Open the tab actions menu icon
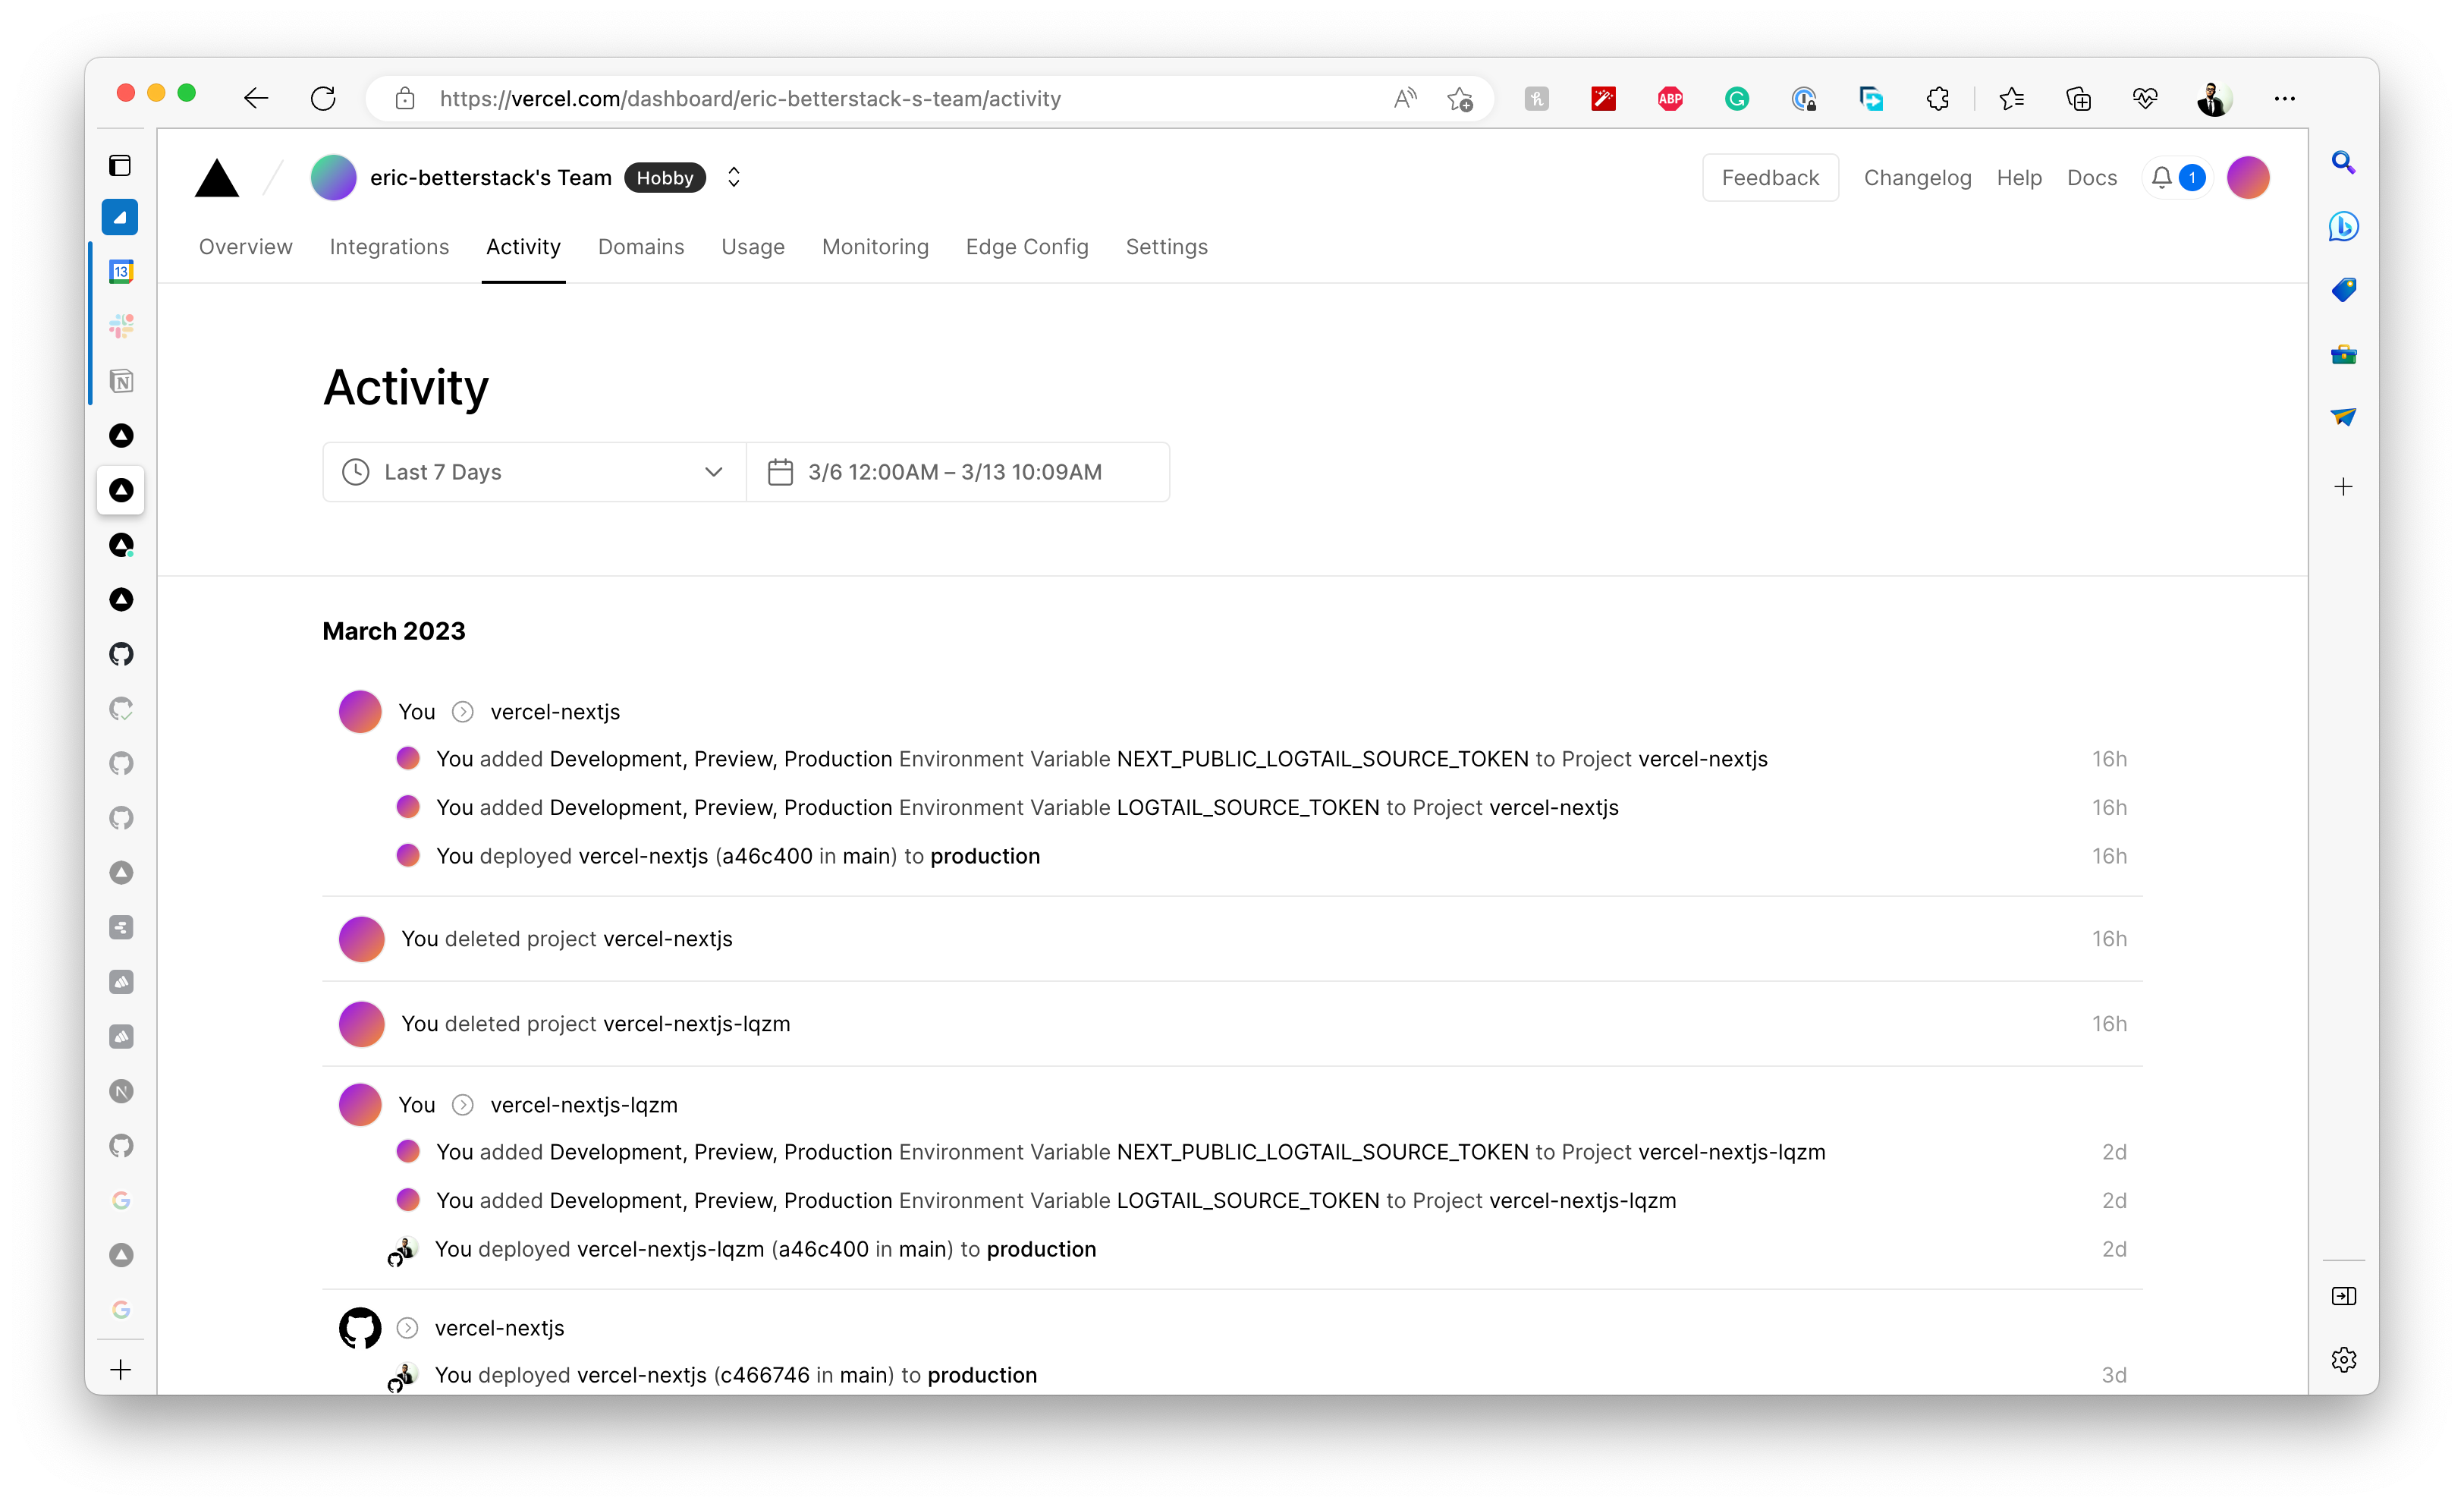The height and width of the screenshot is (1507, 2464). click(120, 165)
